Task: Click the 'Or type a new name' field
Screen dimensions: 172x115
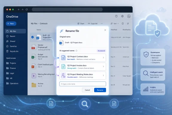Action: 83,84
